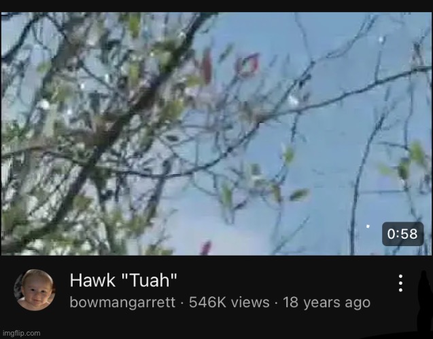Open the three-dot more options menu

click(x=400, y=283)
